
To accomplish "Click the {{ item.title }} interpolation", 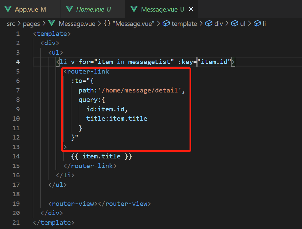I will coord(102,156).
